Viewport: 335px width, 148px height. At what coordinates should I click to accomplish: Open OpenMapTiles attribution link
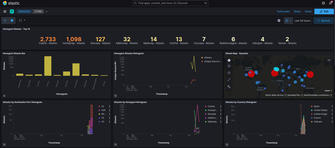(x=295, y=95)
